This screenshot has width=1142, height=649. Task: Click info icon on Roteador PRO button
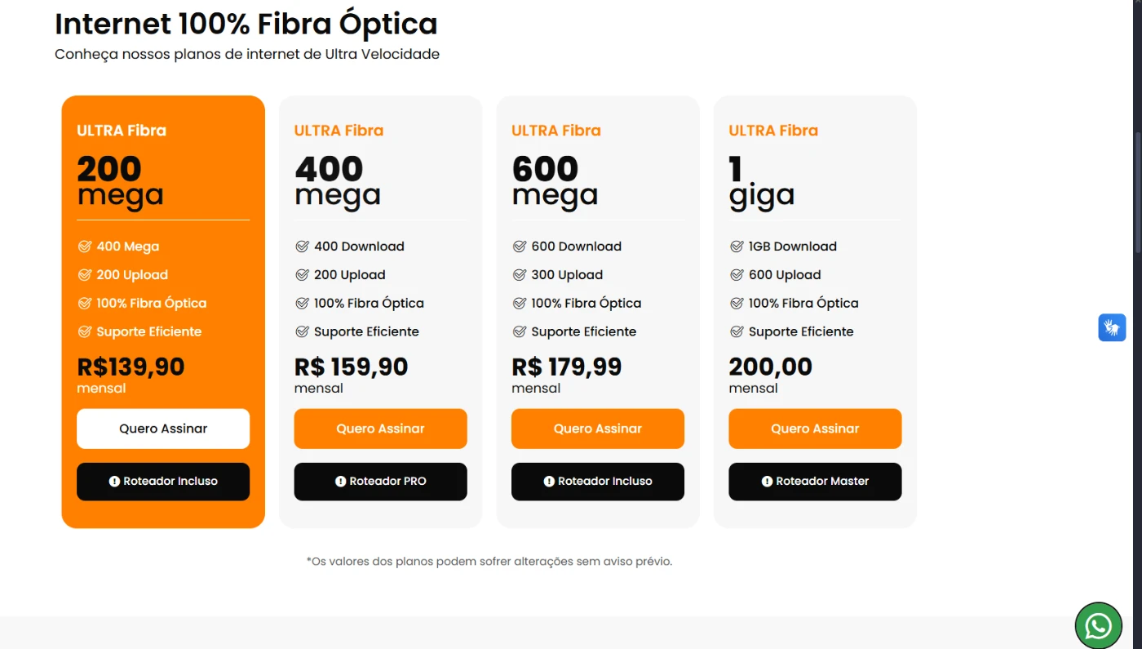(x=341, y=482)
